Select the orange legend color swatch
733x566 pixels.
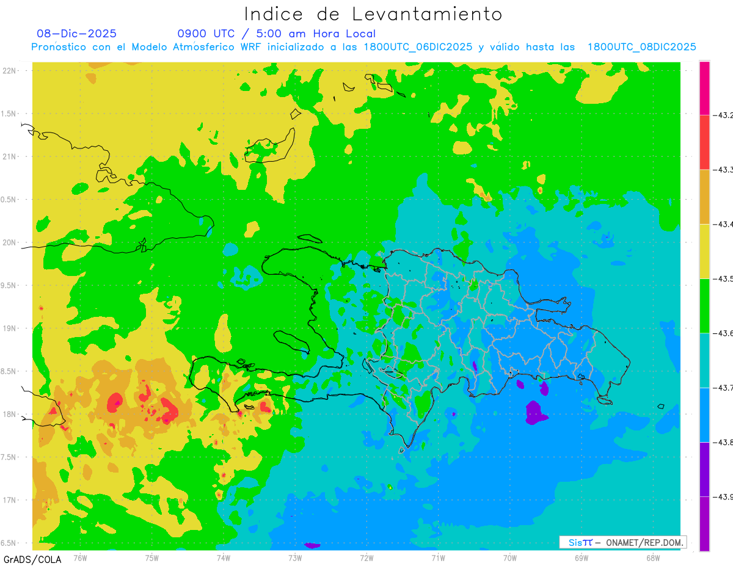click(704, 197)
